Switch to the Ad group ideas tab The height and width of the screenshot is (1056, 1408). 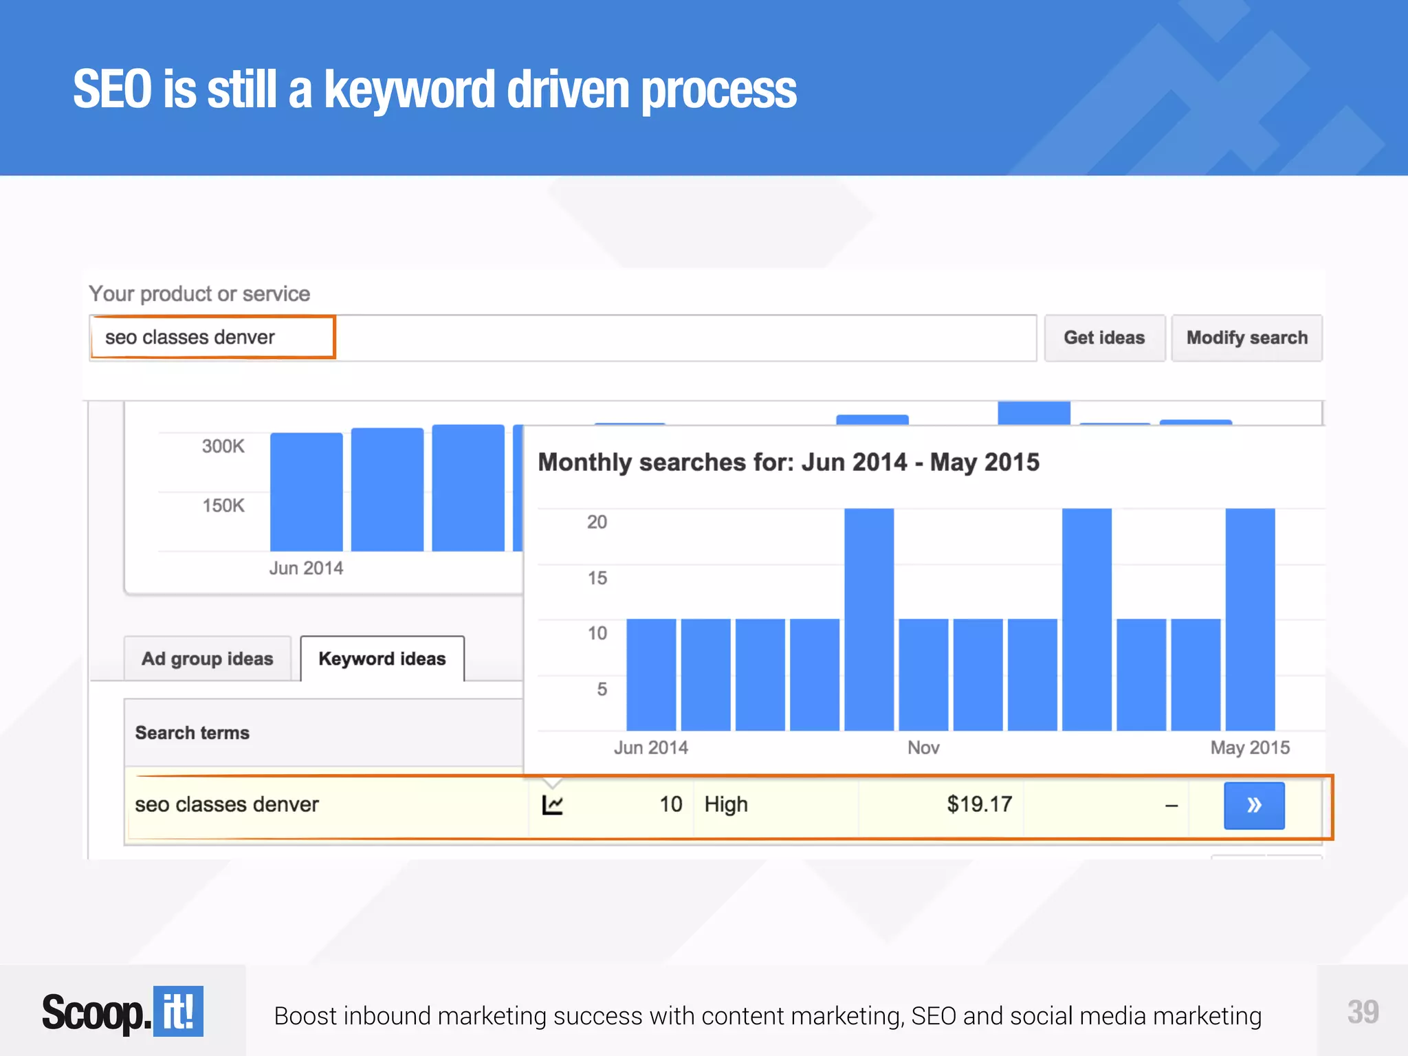(207, 659)
